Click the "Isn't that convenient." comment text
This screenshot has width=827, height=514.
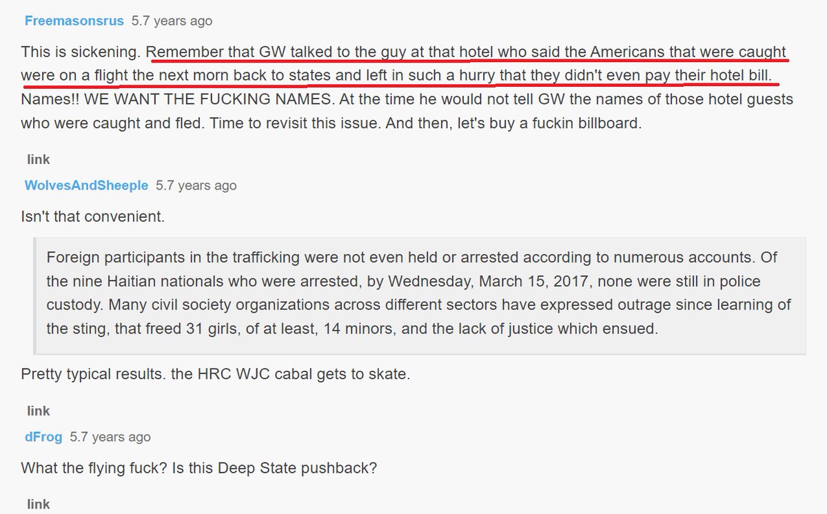(x=93, y=217)
